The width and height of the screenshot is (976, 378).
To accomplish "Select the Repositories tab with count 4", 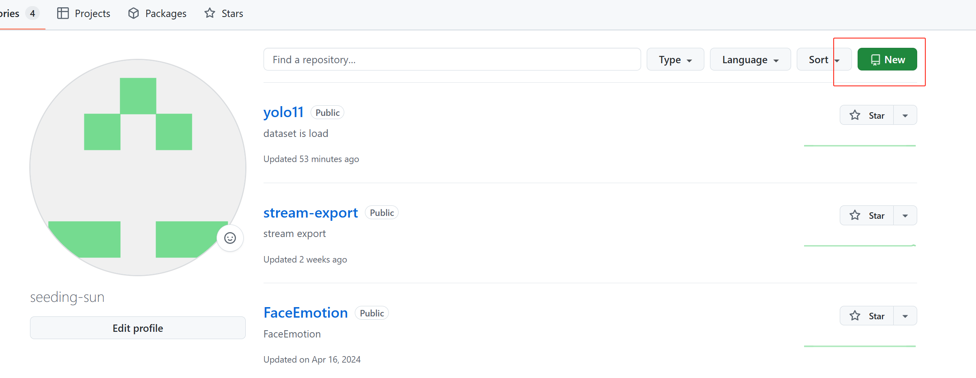I will coord(20,13).
